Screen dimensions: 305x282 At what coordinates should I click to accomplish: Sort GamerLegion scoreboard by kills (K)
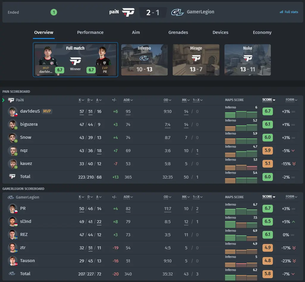pyautogui.click(x=81, y=197)
